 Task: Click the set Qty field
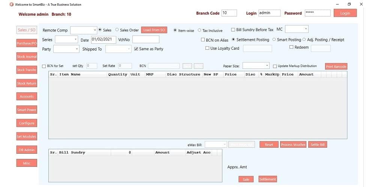(92, 66)
